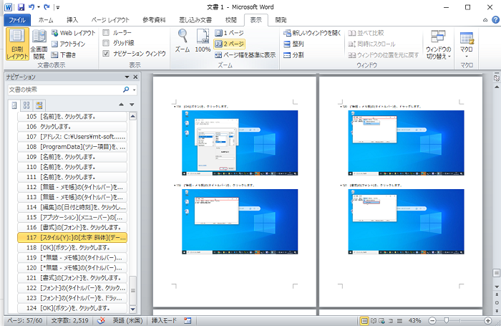Click 分割 to split window
The width and height of the screenshot is (501, 326).
(x=293, y=55)
